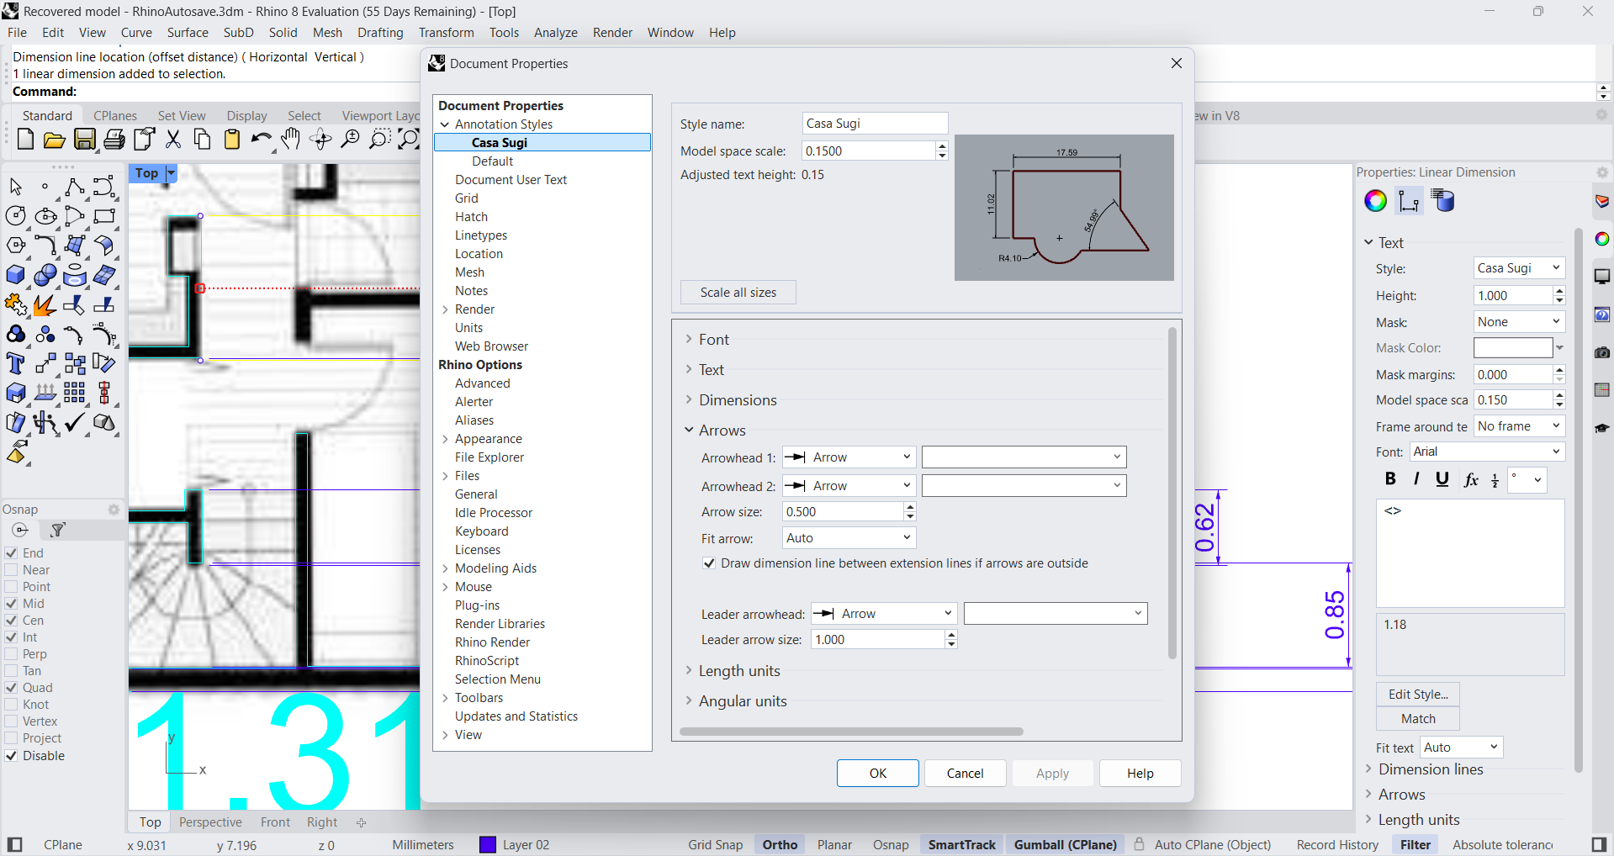
Task: Expand the Font section
Action: click(x=713, y=340)
